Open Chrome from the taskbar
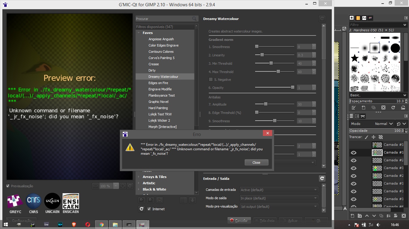The width and height of the screenshot is (409, 229). click(102, 224)
